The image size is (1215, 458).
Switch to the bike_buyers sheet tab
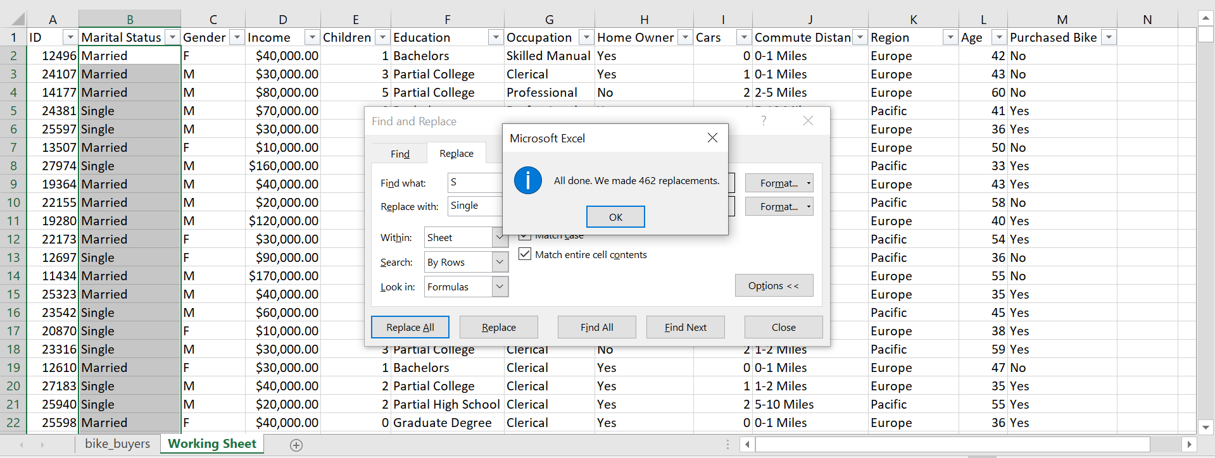pyautogui.click(x=118, y=444)
